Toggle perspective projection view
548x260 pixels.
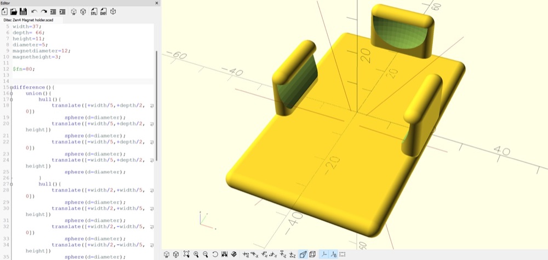click(303, 255)
